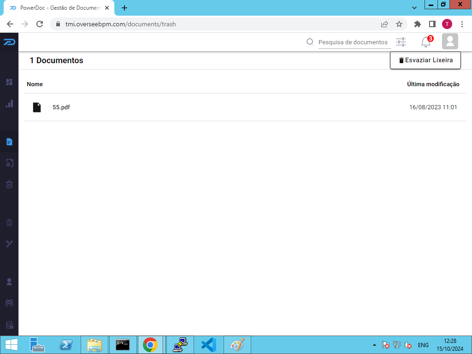472x354 pixels.
Task: Click the 1 Documentos heading
Action: [x=56, y=60]
